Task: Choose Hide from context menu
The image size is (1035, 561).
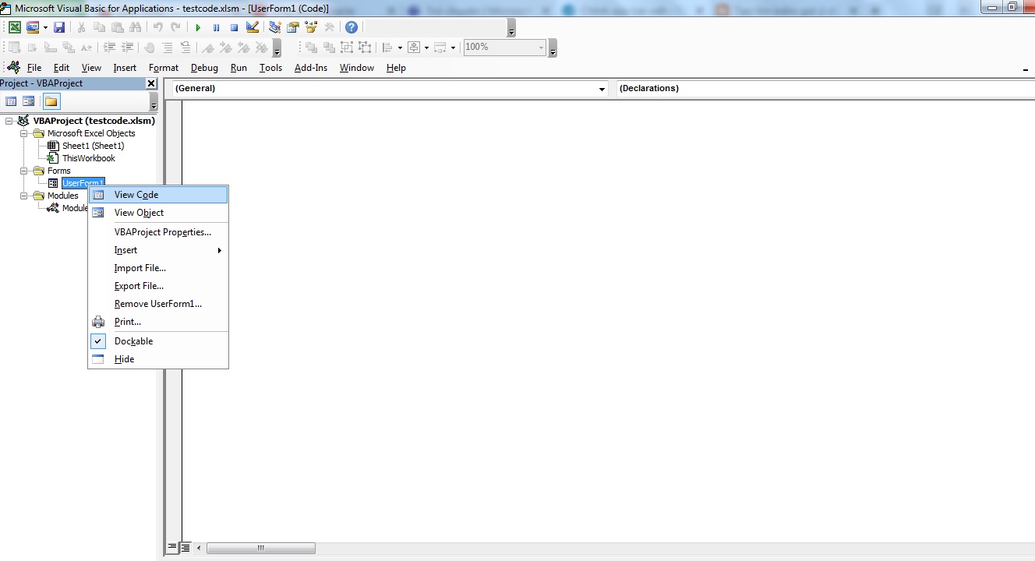Action: pos(158,359)
